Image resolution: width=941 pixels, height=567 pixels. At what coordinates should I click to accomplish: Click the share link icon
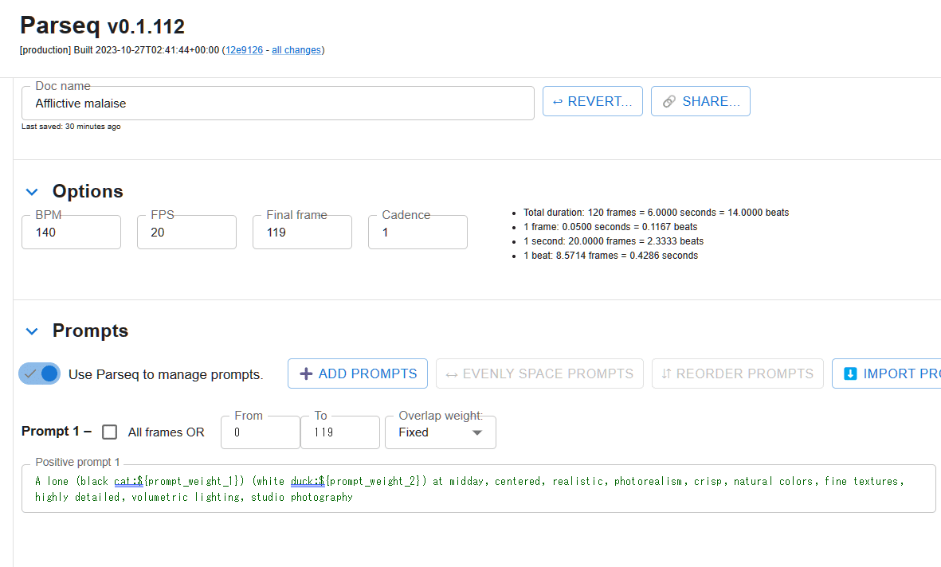669,101
